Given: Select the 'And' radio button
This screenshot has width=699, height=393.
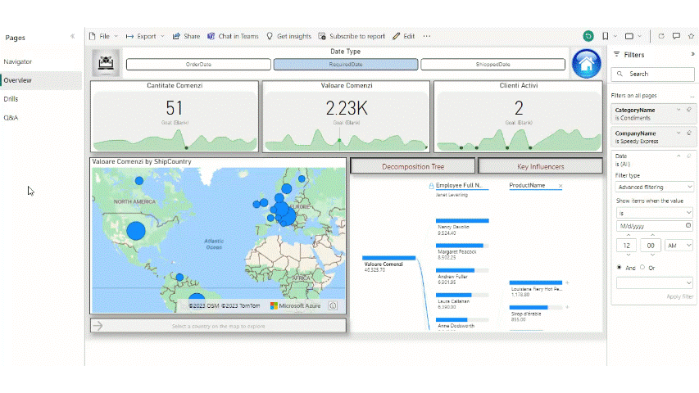Looking at the screenshot, I should coord(619,268).
